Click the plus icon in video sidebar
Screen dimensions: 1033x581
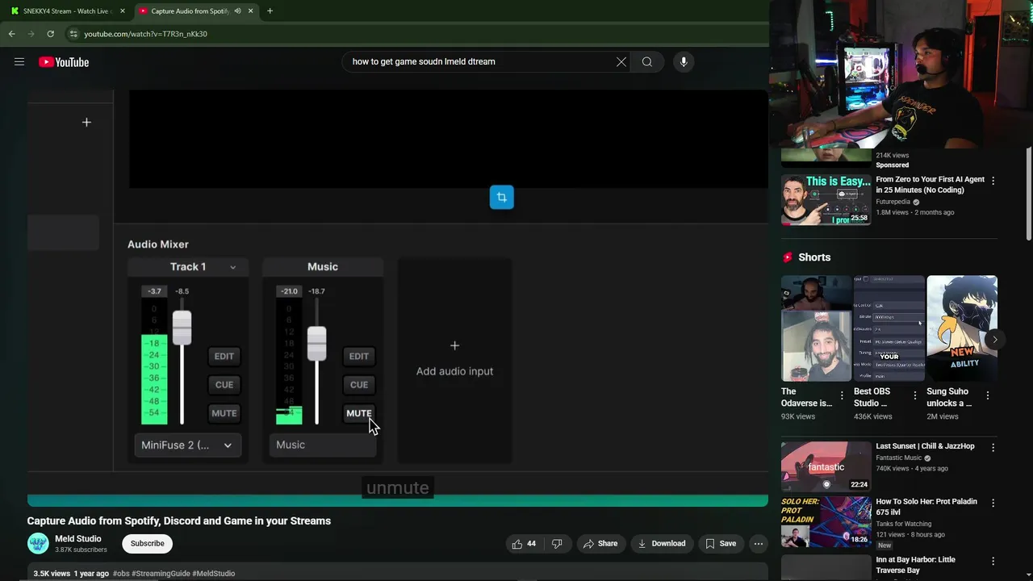coord(86,122)
